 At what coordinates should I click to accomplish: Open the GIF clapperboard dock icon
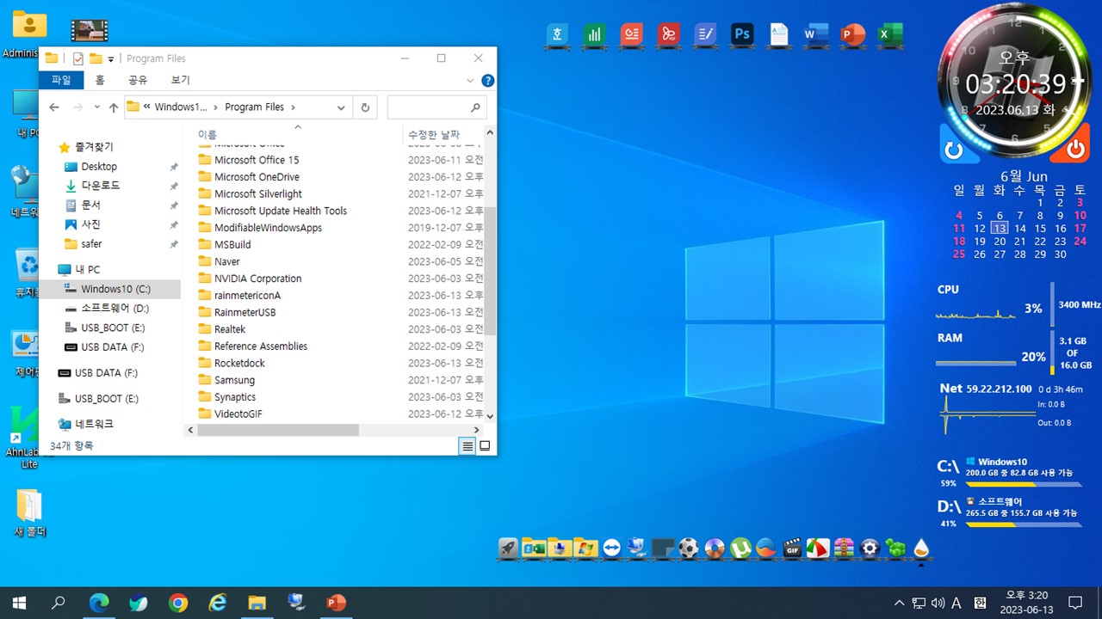click(x=792, y=548)
